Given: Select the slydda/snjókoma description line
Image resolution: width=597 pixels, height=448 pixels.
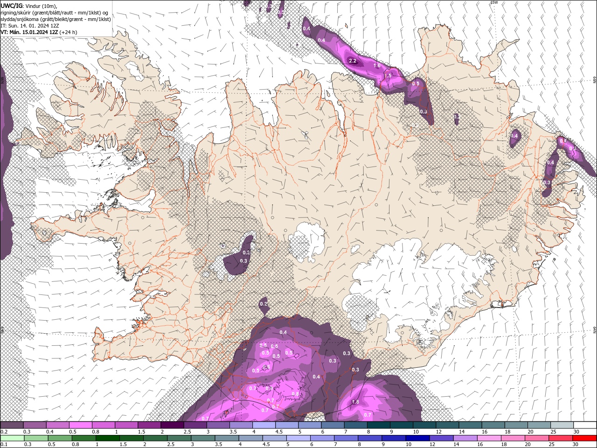Looking at the screenshot, I should click(56, 19).
